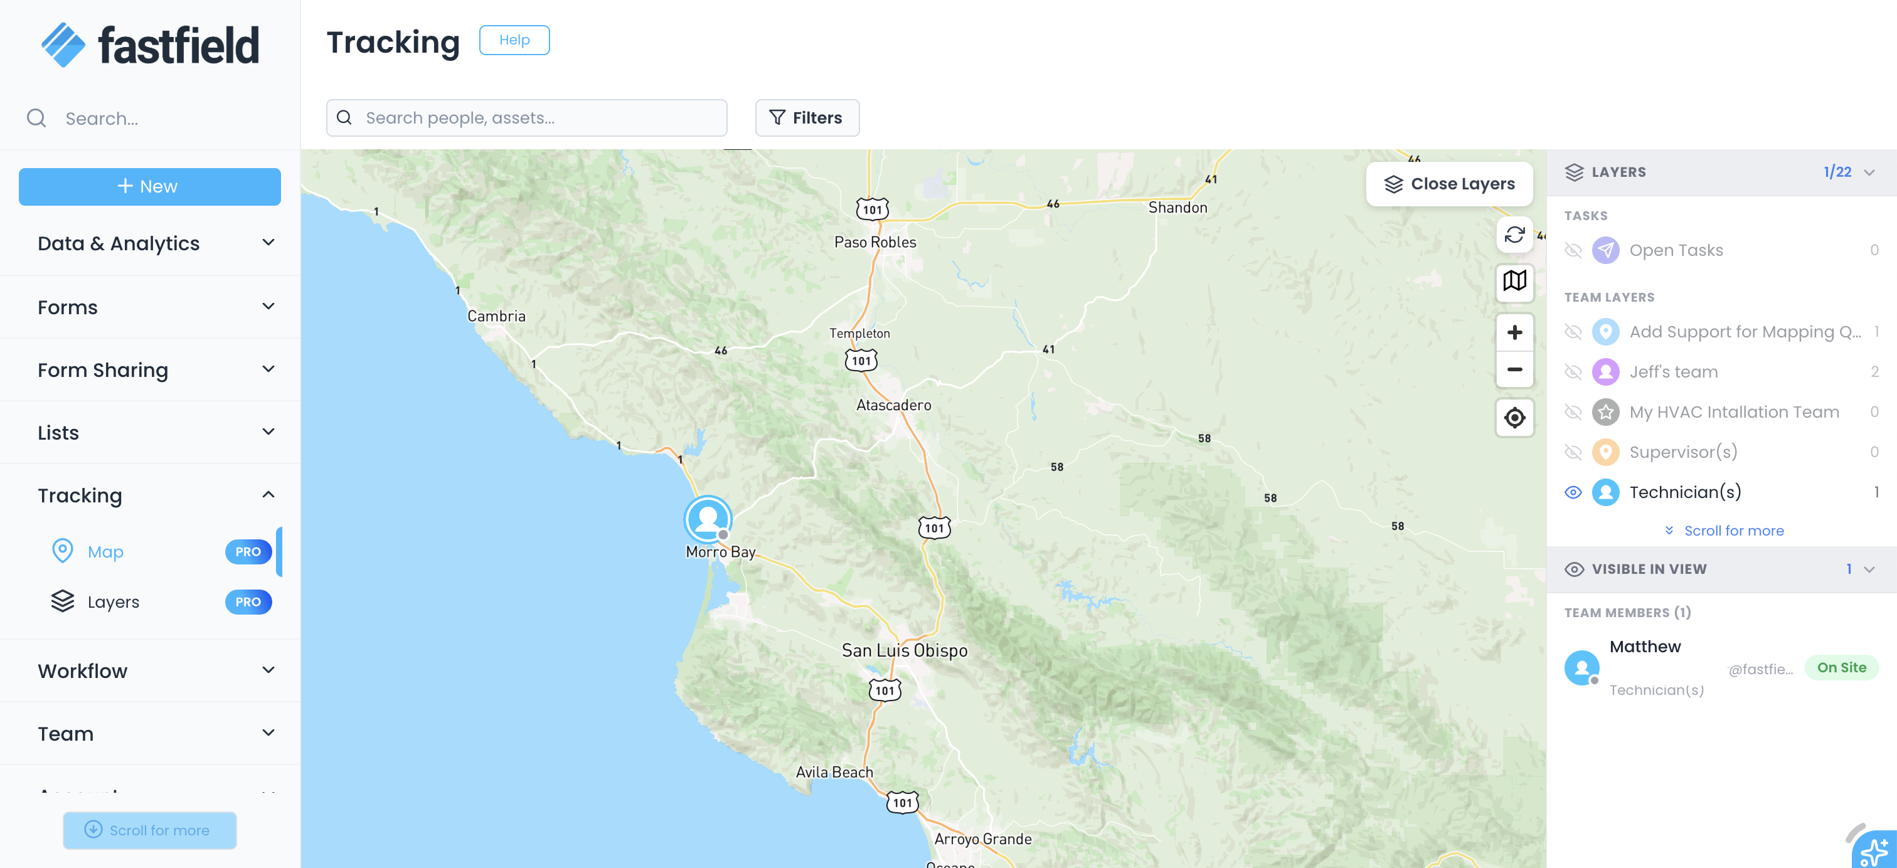The image size is (1897, 868).
Task: Click the Close Layers button
Action: 1448,184
